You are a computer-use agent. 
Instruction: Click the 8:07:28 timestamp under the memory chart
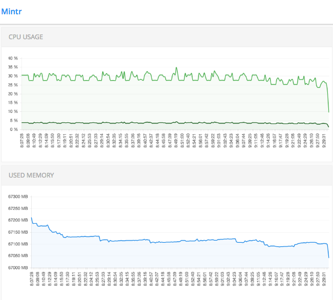pyautogui.click(x=32, y=278)
